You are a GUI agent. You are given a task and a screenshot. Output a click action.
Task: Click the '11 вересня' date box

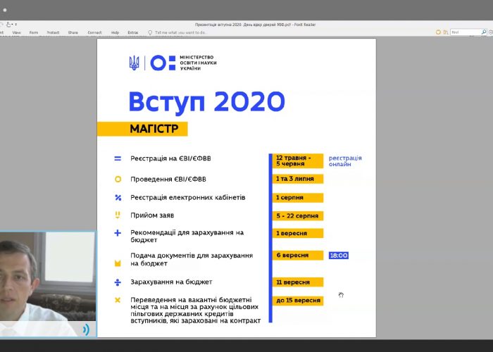click(x=298, y=282)
